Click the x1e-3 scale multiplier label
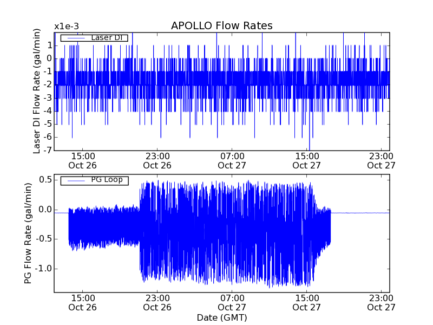Image resolution: width=433 pixels, height=325 pixels. click(67, 26)
